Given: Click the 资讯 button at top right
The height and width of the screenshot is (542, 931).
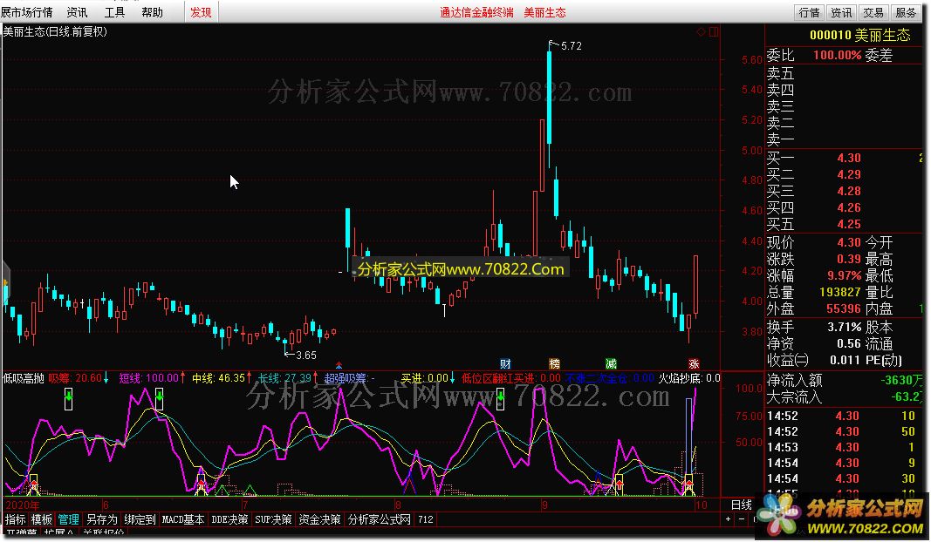Looking at the screenshot, I should click(841, 12).
